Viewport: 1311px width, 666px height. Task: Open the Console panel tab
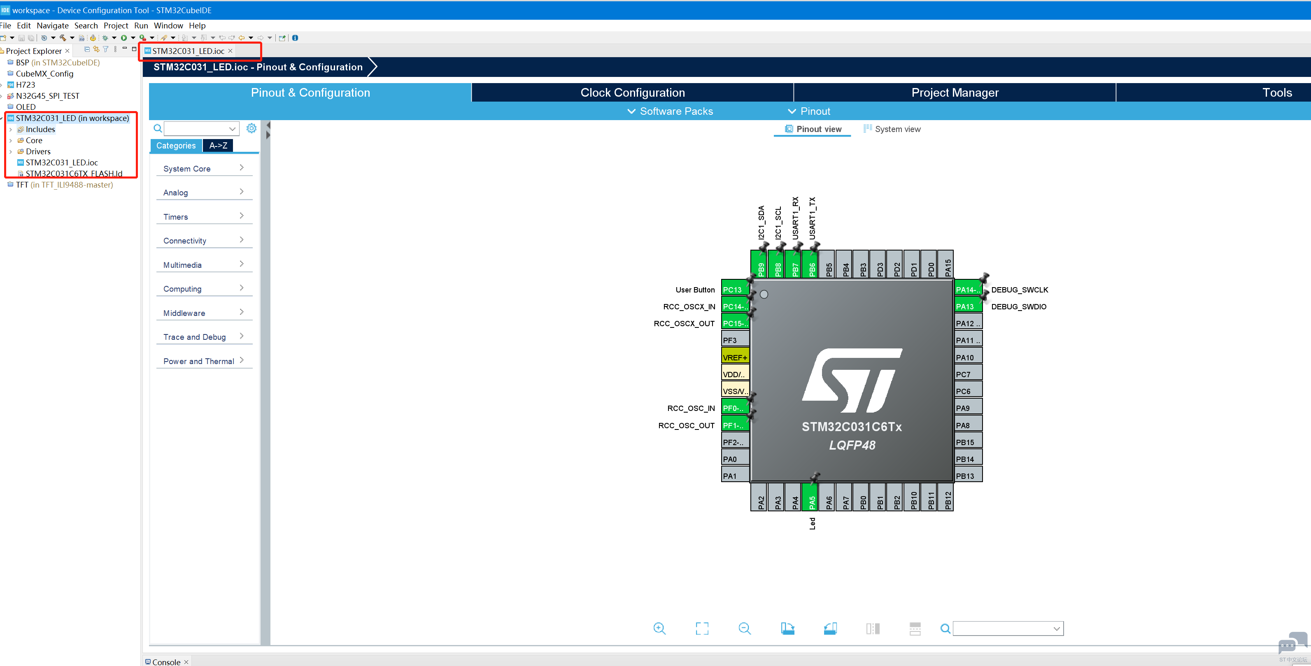click(x=166, y=661)
